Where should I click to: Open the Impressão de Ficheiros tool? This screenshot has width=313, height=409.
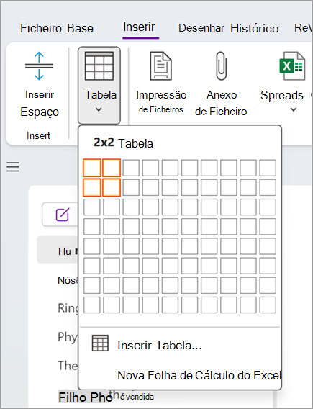pos(161,84)
